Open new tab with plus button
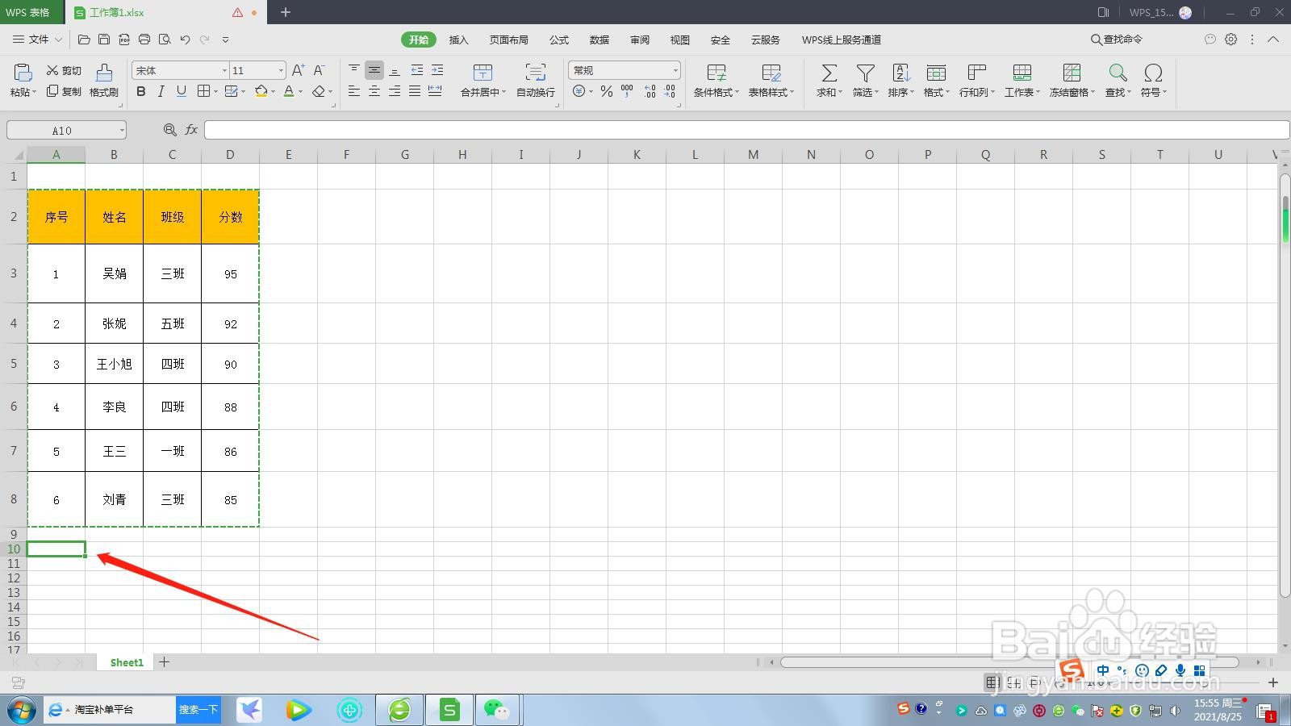The image size is (1291, 726). tap(285, 12)
